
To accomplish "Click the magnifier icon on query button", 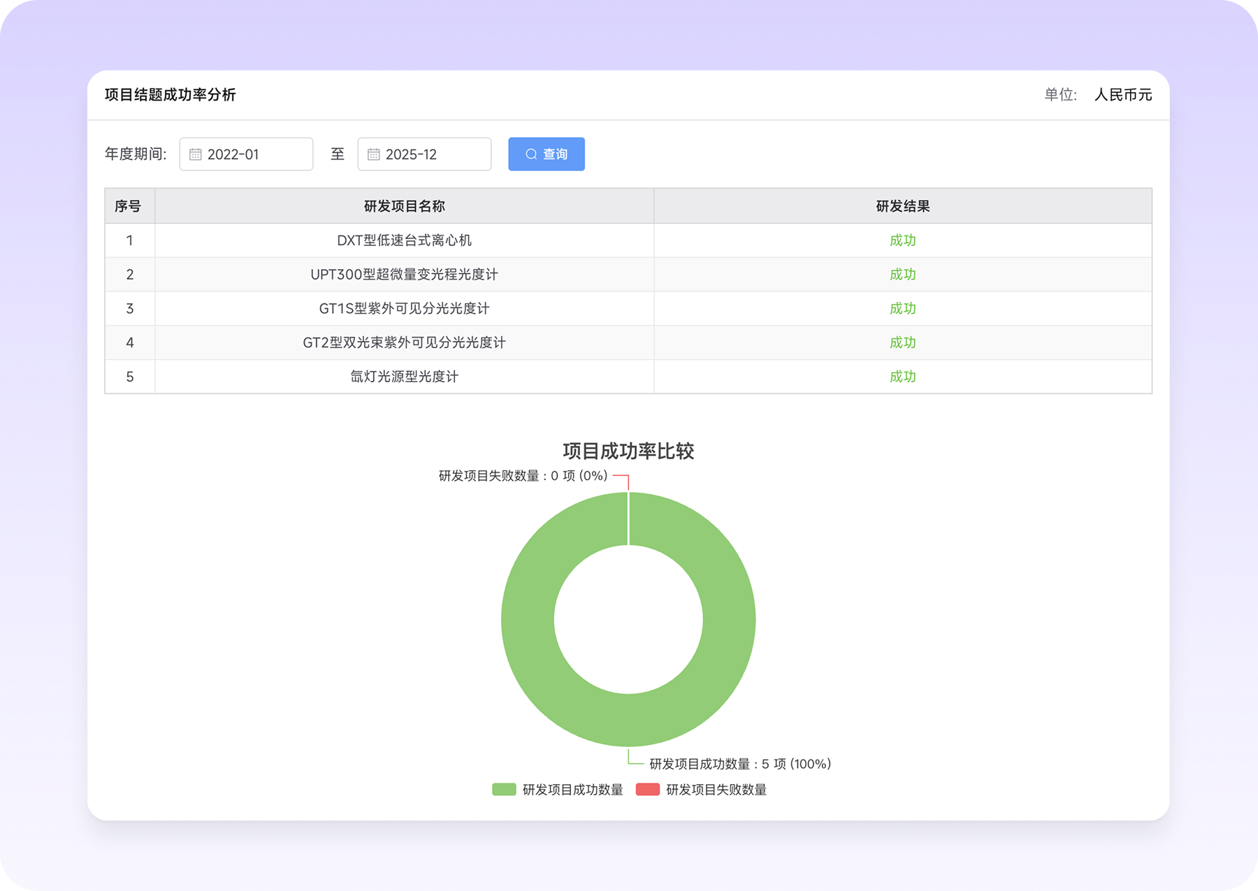I will pos(531,154).
